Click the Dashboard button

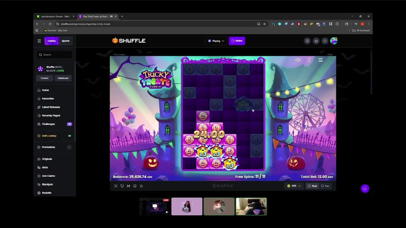click(63, 78)
